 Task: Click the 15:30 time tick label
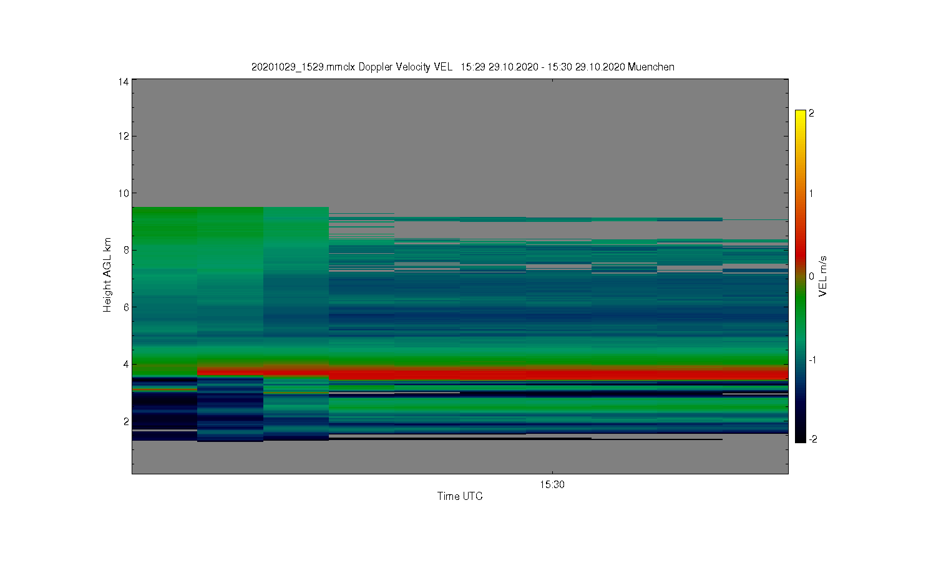coord(552,484)
